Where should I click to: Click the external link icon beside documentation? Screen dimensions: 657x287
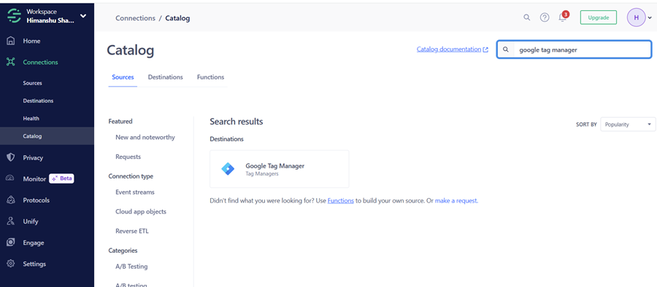(485, 50)
